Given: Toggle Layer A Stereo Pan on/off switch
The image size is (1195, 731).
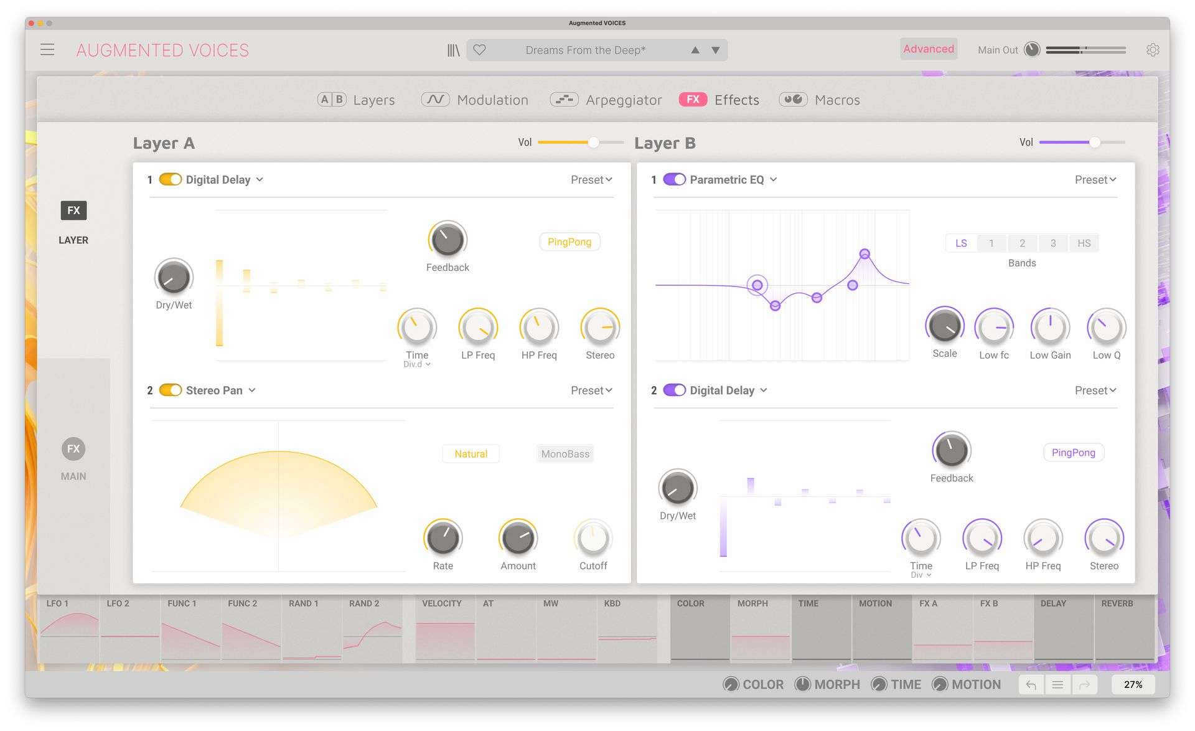Looking at the screenshot, I should (170, 390).
